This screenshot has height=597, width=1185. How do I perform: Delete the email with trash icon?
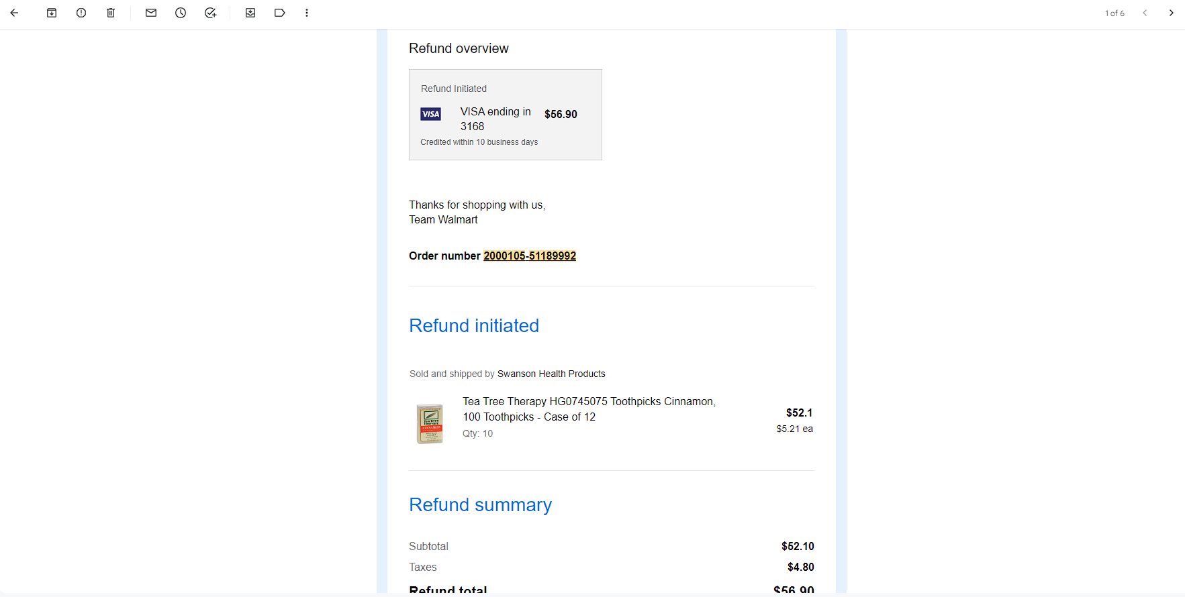click(x=111, y=13)
